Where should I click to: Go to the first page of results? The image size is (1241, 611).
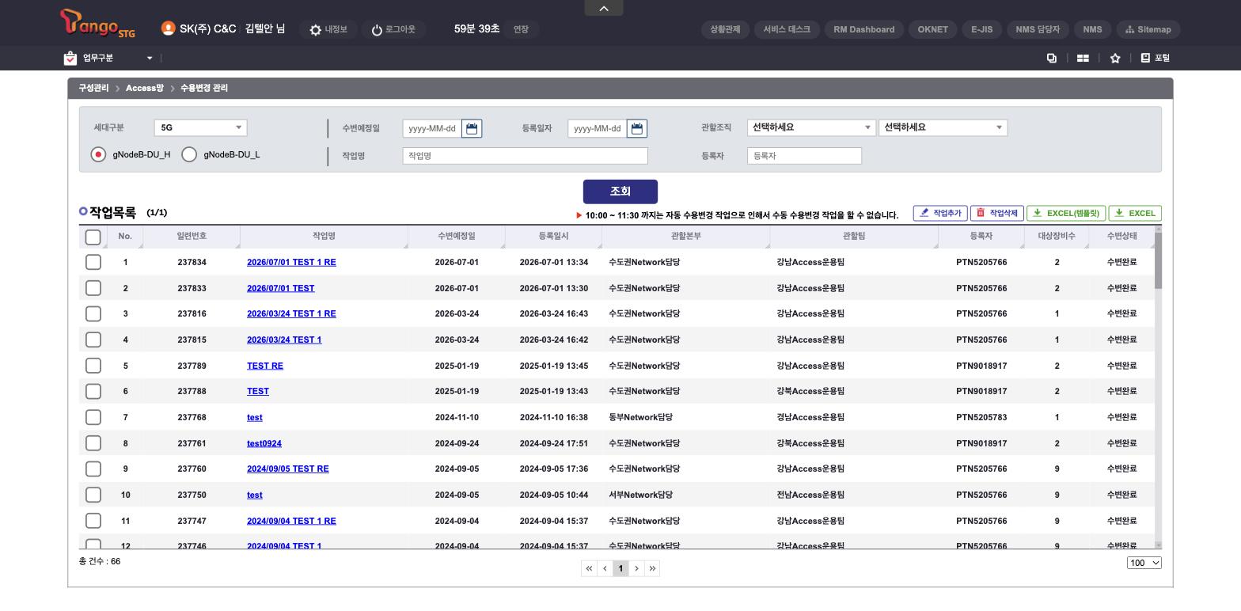pyautogui.click(x=589, y=568)
